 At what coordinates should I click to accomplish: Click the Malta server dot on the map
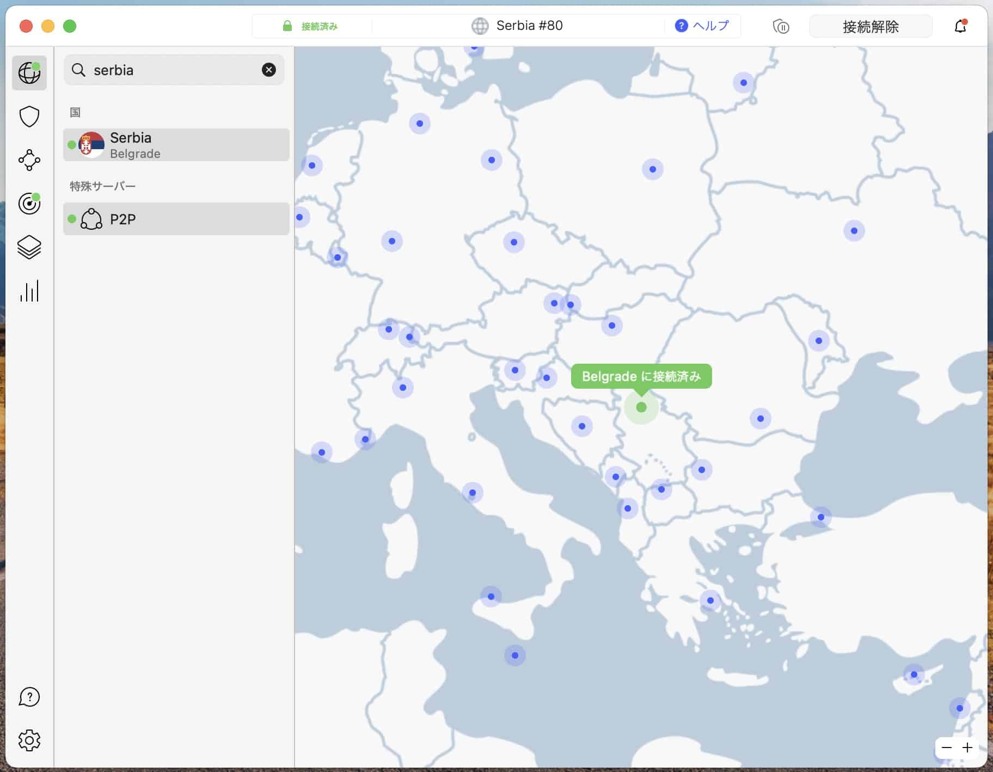[515, 655]
